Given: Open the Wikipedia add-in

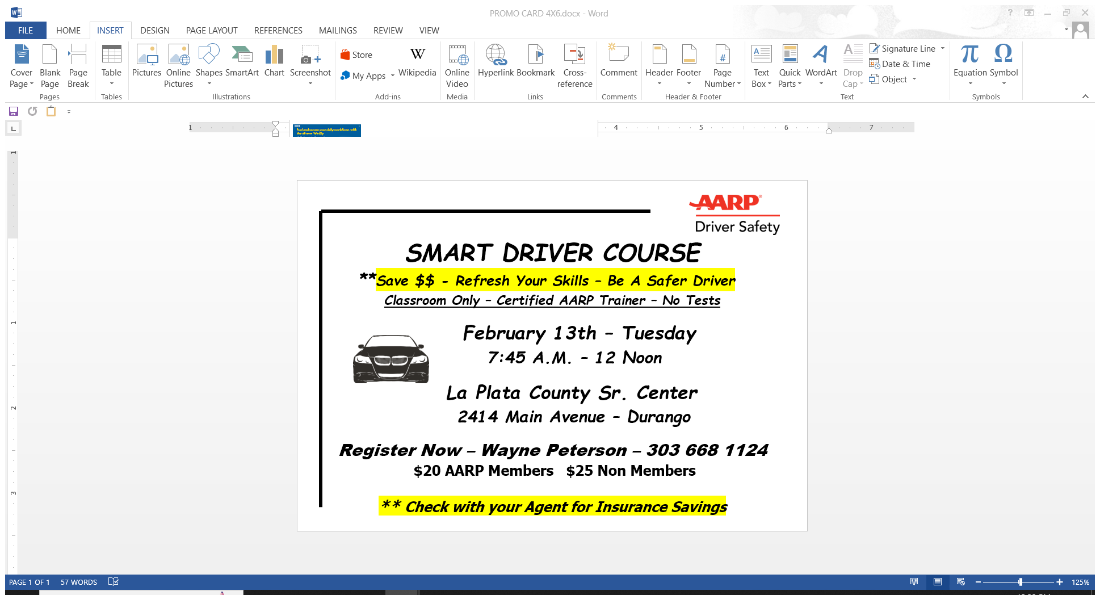Looking at the screenshot, I should [417, 61].
